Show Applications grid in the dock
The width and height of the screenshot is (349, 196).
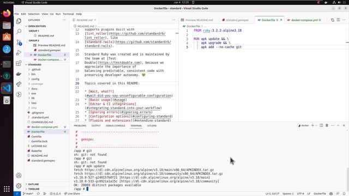[7, 189]
